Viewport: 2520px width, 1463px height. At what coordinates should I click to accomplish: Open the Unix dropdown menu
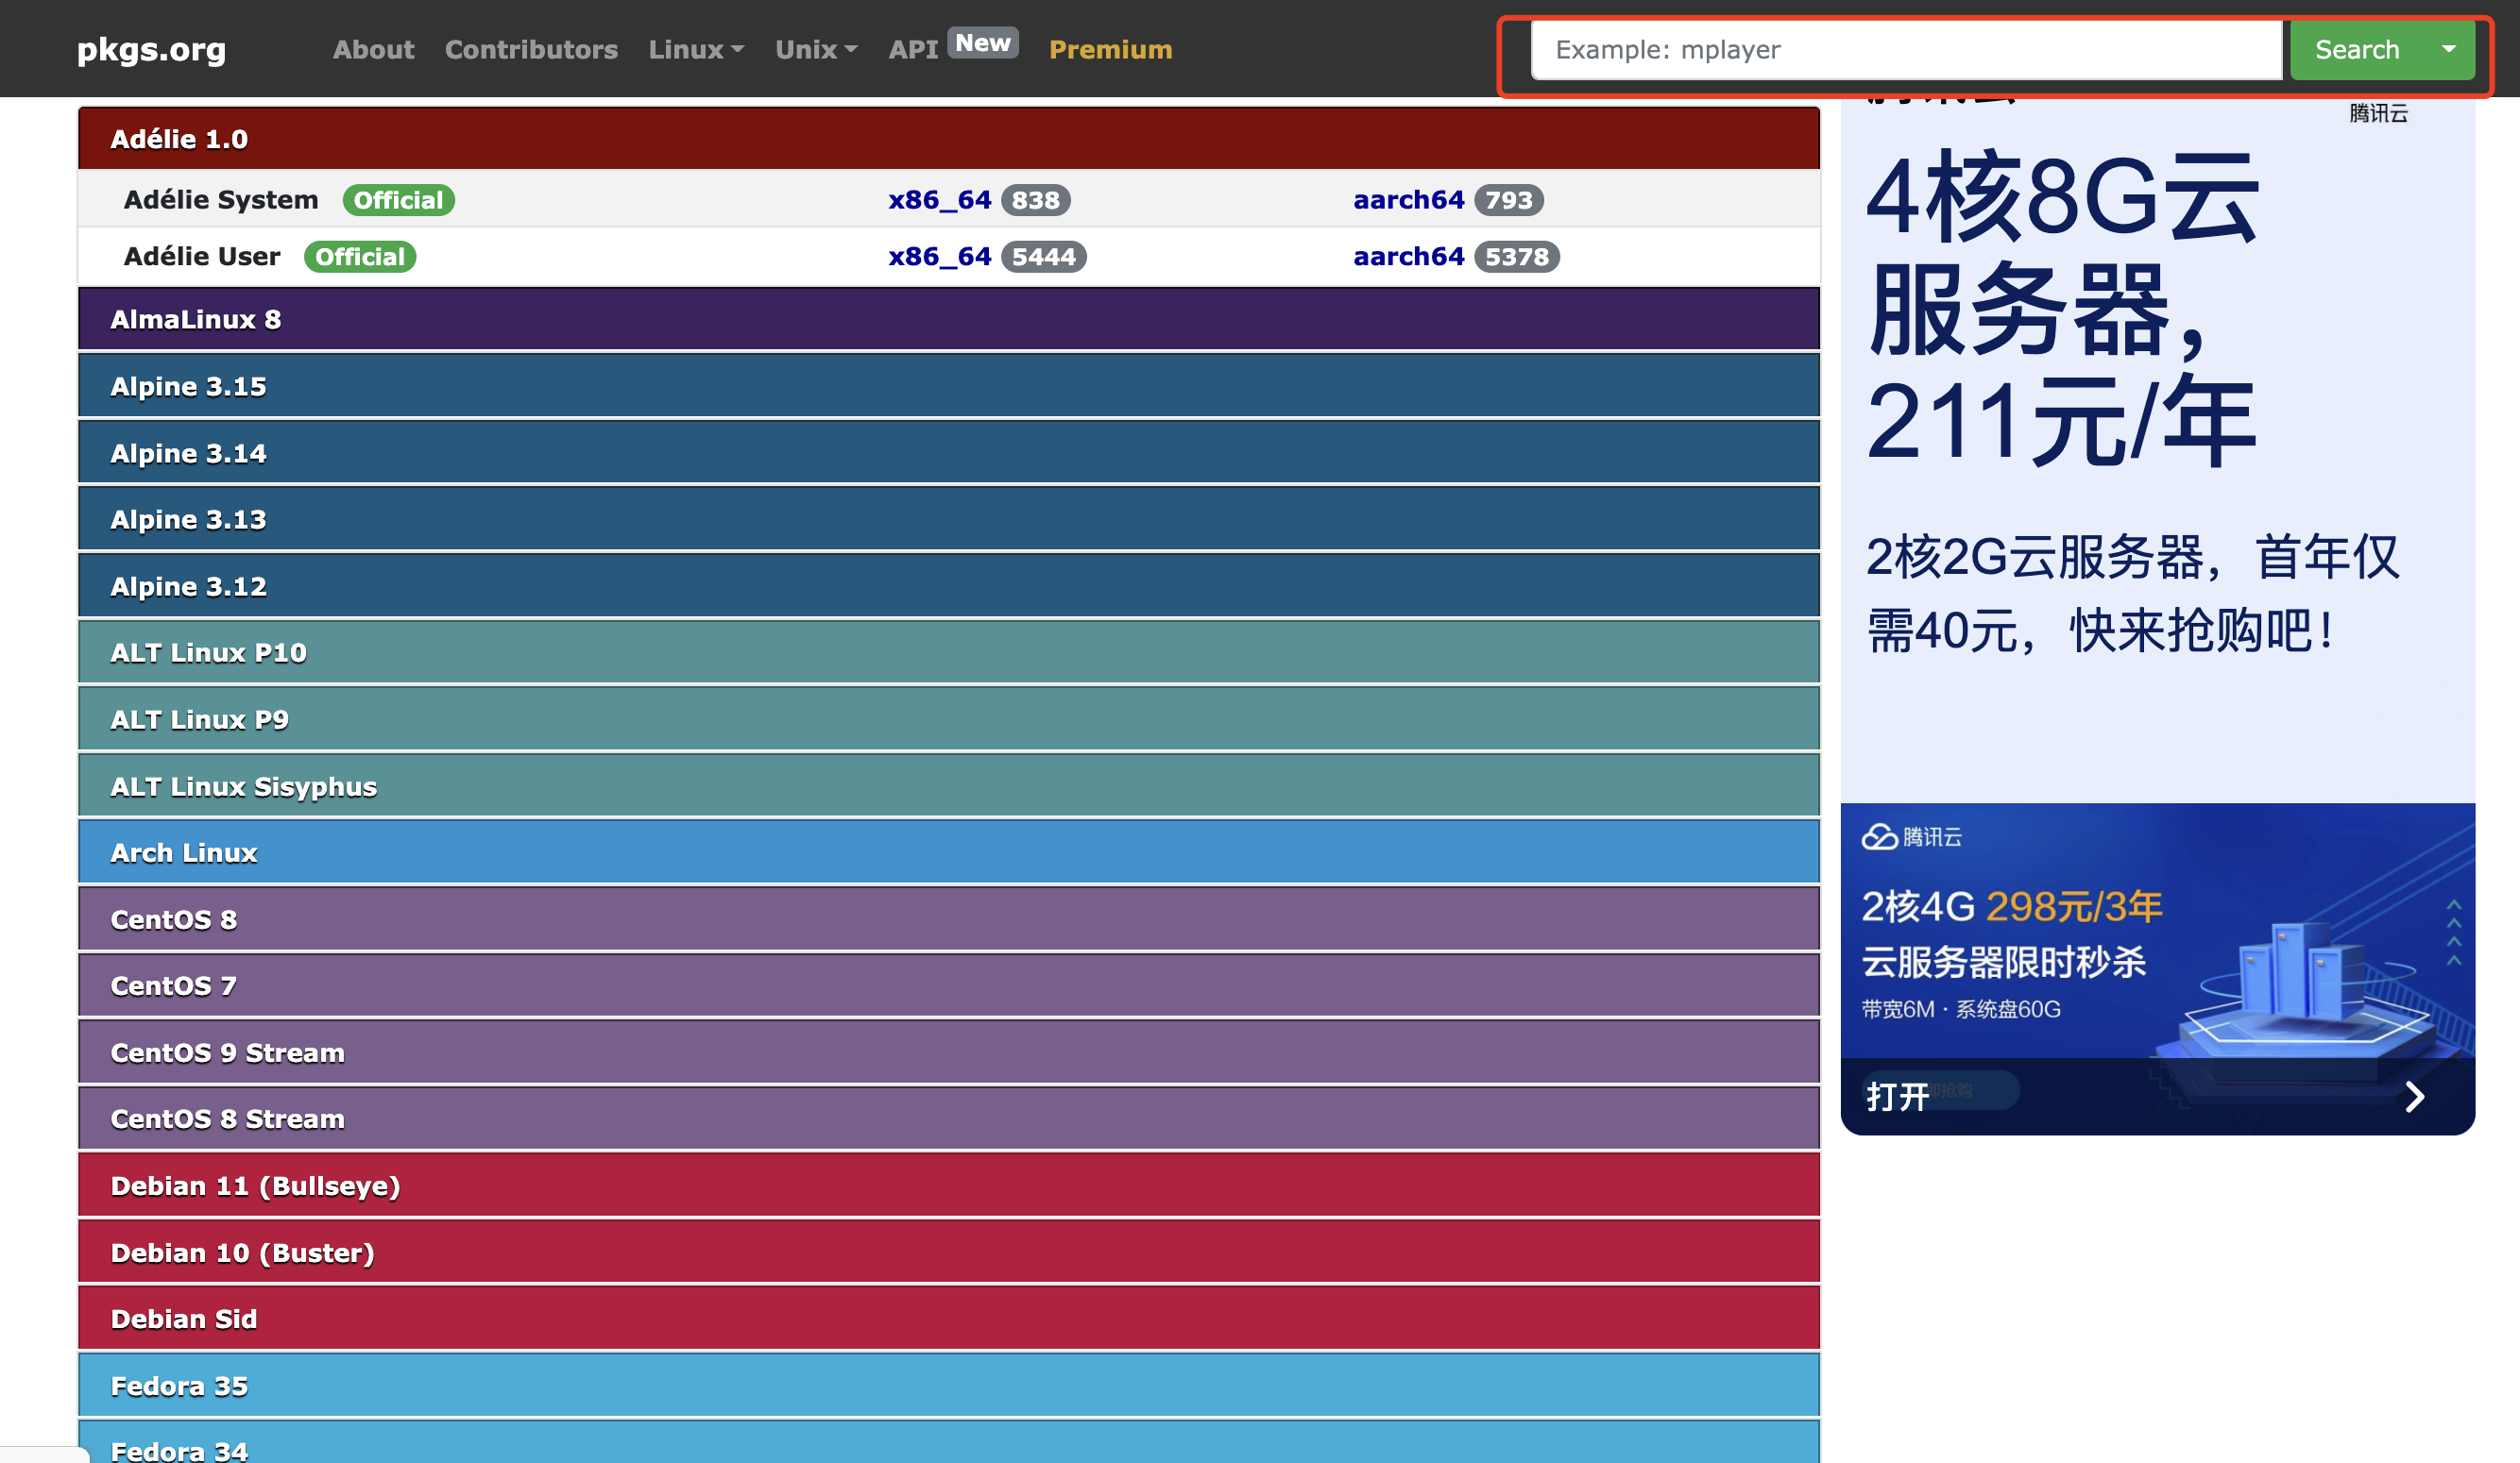(x=816, y=49)
